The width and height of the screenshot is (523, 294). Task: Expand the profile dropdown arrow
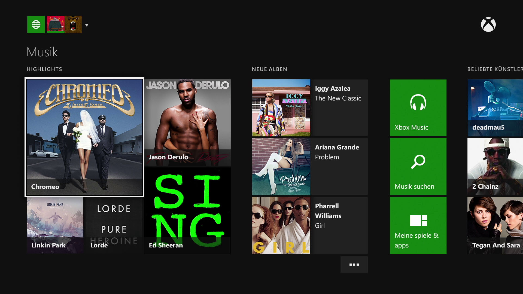tap(87, 25)
